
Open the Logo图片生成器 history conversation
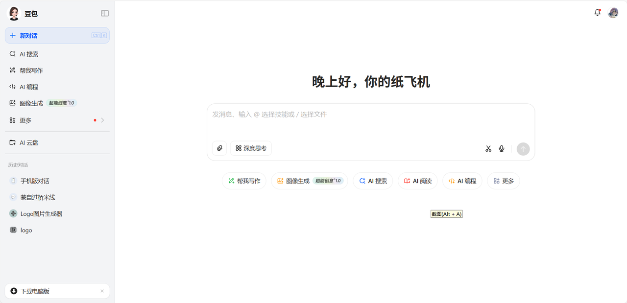[57, 213]
